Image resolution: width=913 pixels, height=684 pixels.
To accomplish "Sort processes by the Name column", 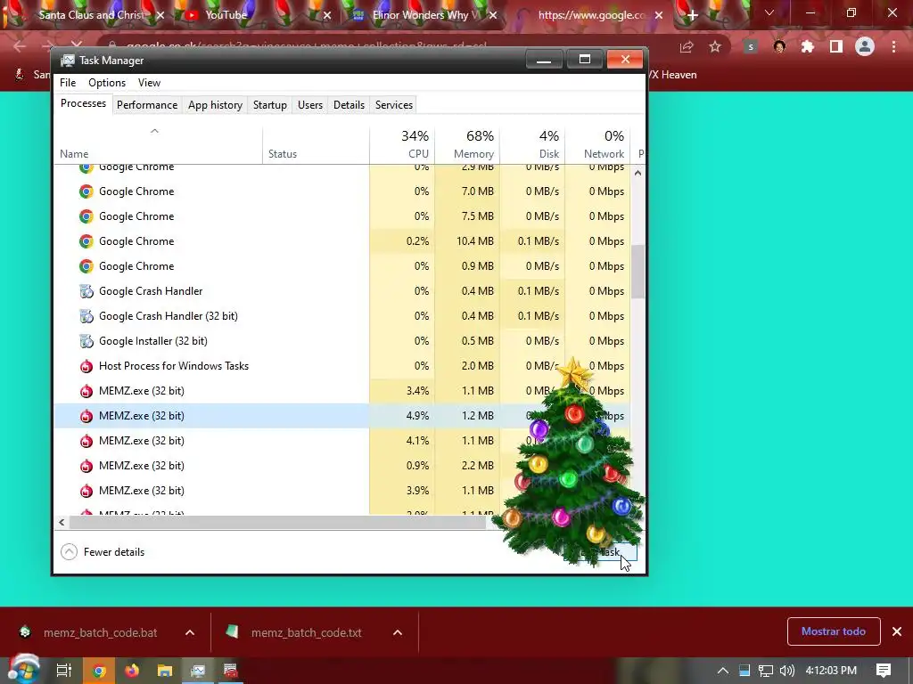I will pyautogui.click(x=158, y=144).
